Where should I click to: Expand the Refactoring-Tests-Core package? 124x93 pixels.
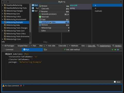pos(3,31)
